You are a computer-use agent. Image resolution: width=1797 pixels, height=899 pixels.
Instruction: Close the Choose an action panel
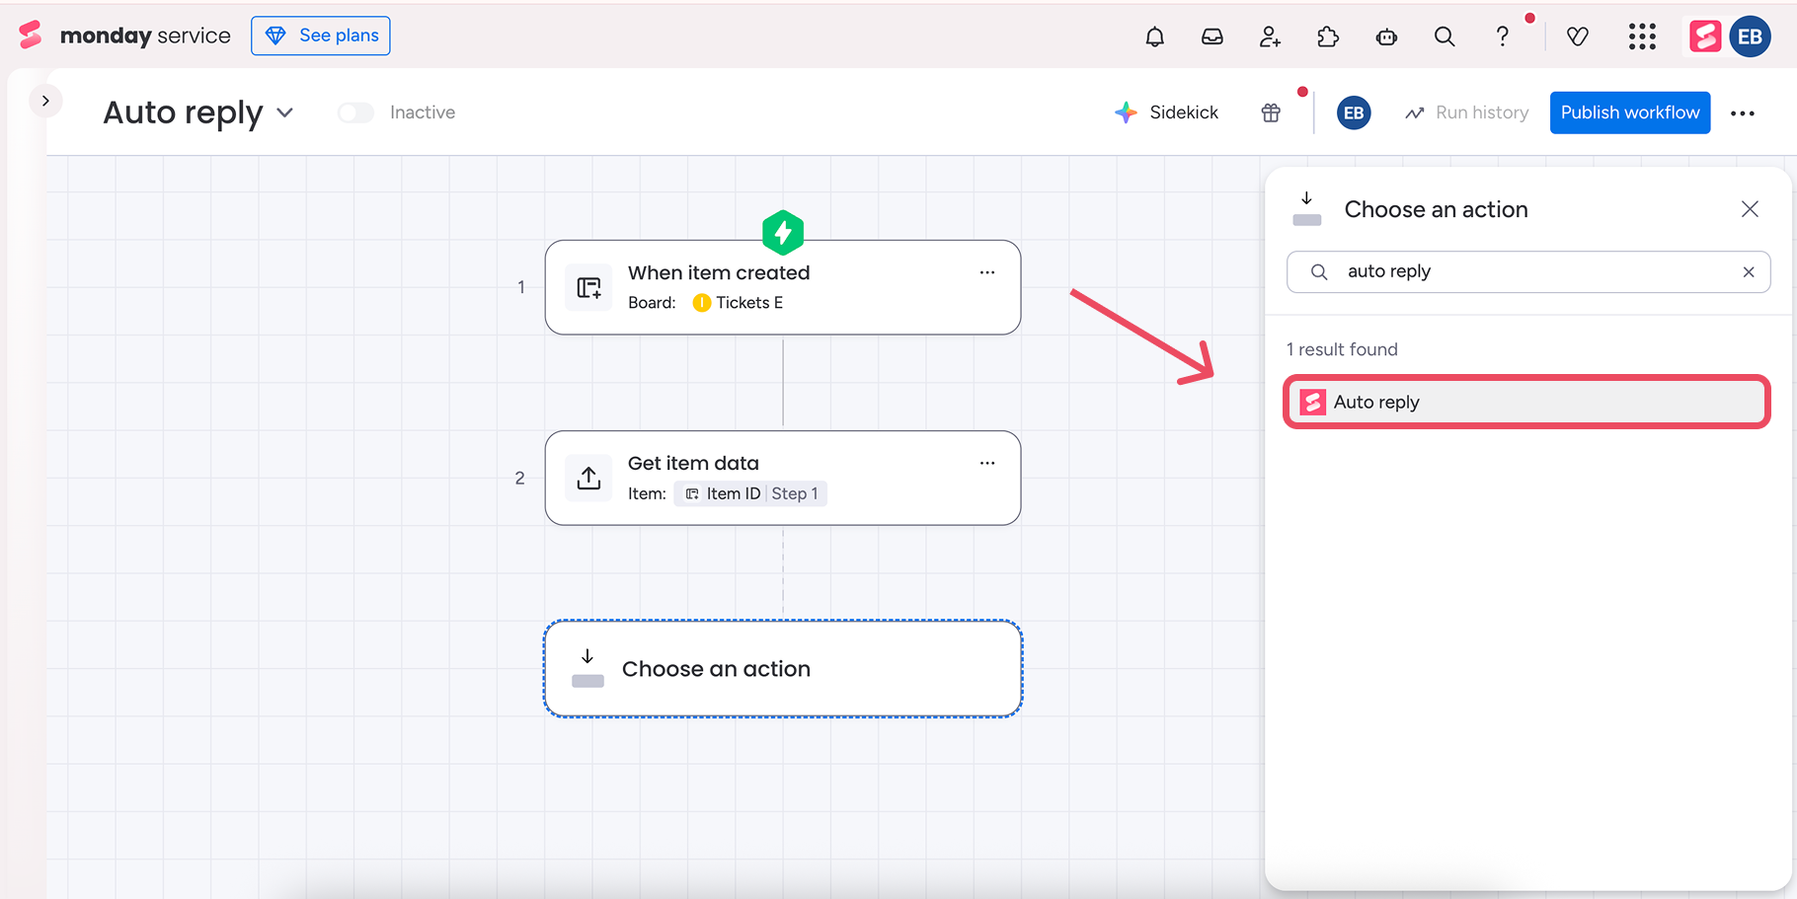1750,209
